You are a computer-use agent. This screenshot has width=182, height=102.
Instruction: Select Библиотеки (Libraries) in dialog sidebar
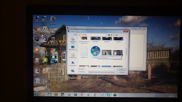point(73,56)
